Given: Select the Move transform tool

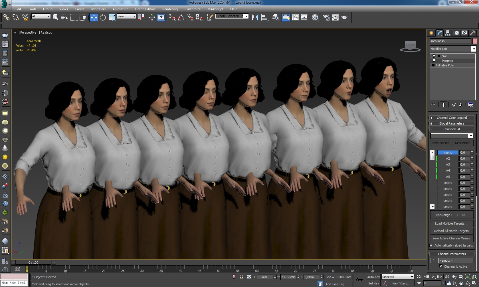Looking at the screenshot, I should (94, 17).
